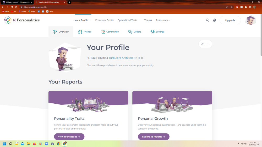Open Firefox from the Windows taskbar
Viewport: 262px width, 147px height.
[34, 144]
